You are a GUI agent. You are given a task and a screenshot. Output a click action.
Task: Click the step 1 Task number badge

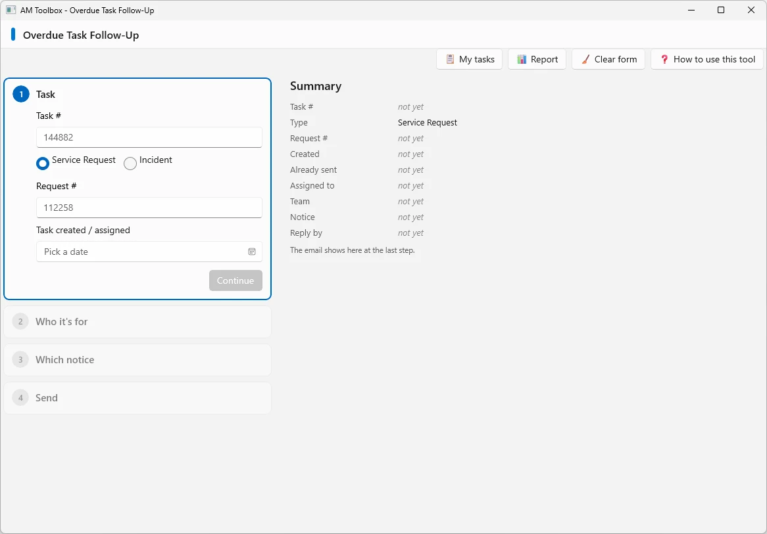(21, 95)
